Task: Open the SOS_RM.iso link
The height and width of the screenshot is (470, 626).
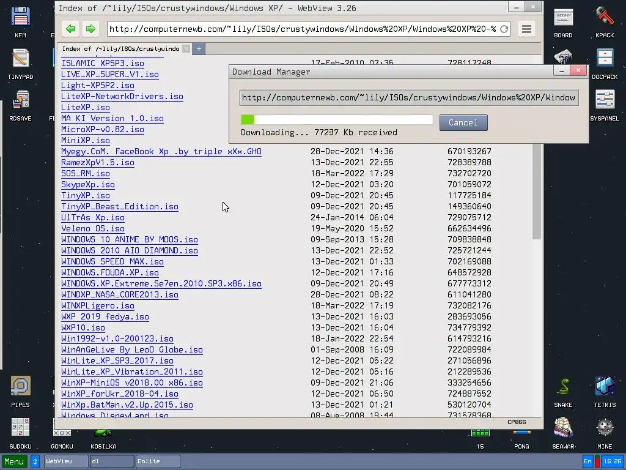Action: pos(86,173)
